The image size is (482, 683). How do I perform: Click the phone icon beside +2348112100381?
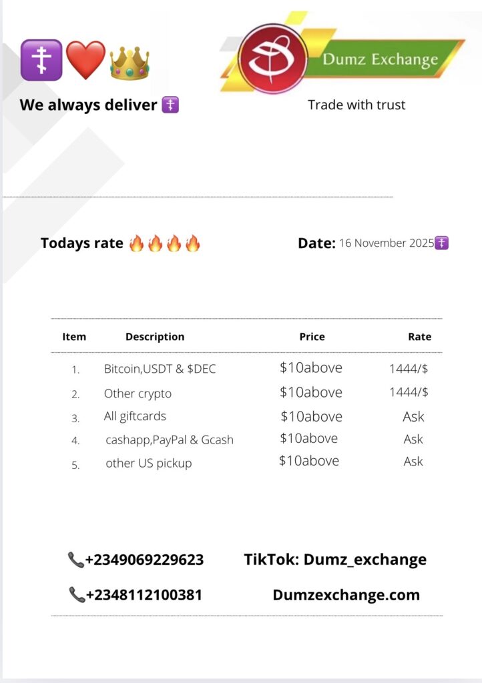coord(77,594)
